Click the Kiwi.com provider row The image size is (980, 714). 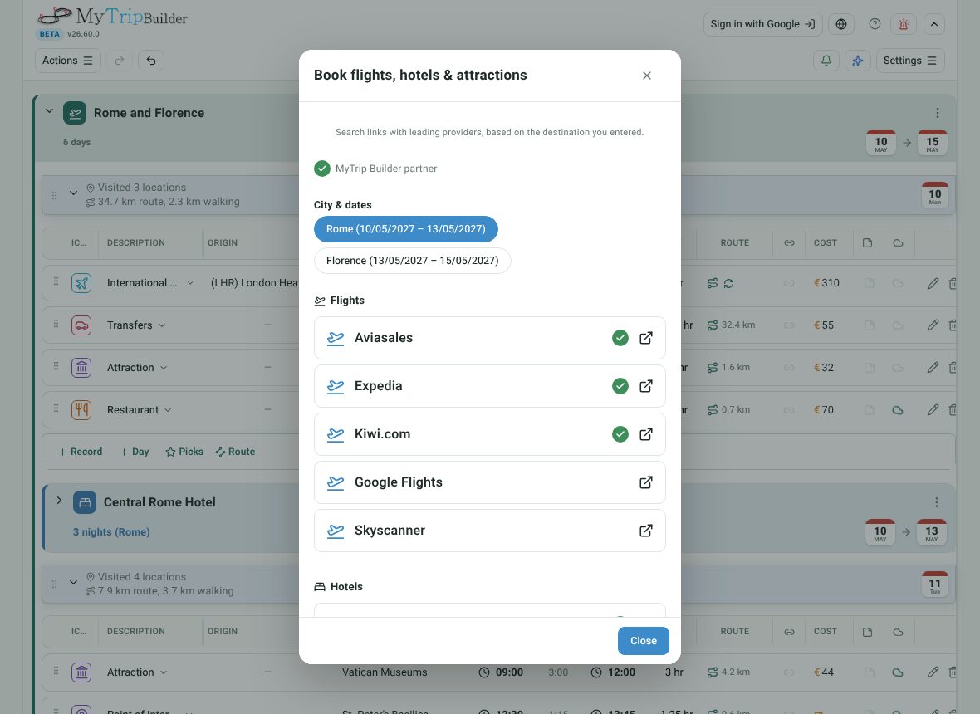[x=489, y=434]
